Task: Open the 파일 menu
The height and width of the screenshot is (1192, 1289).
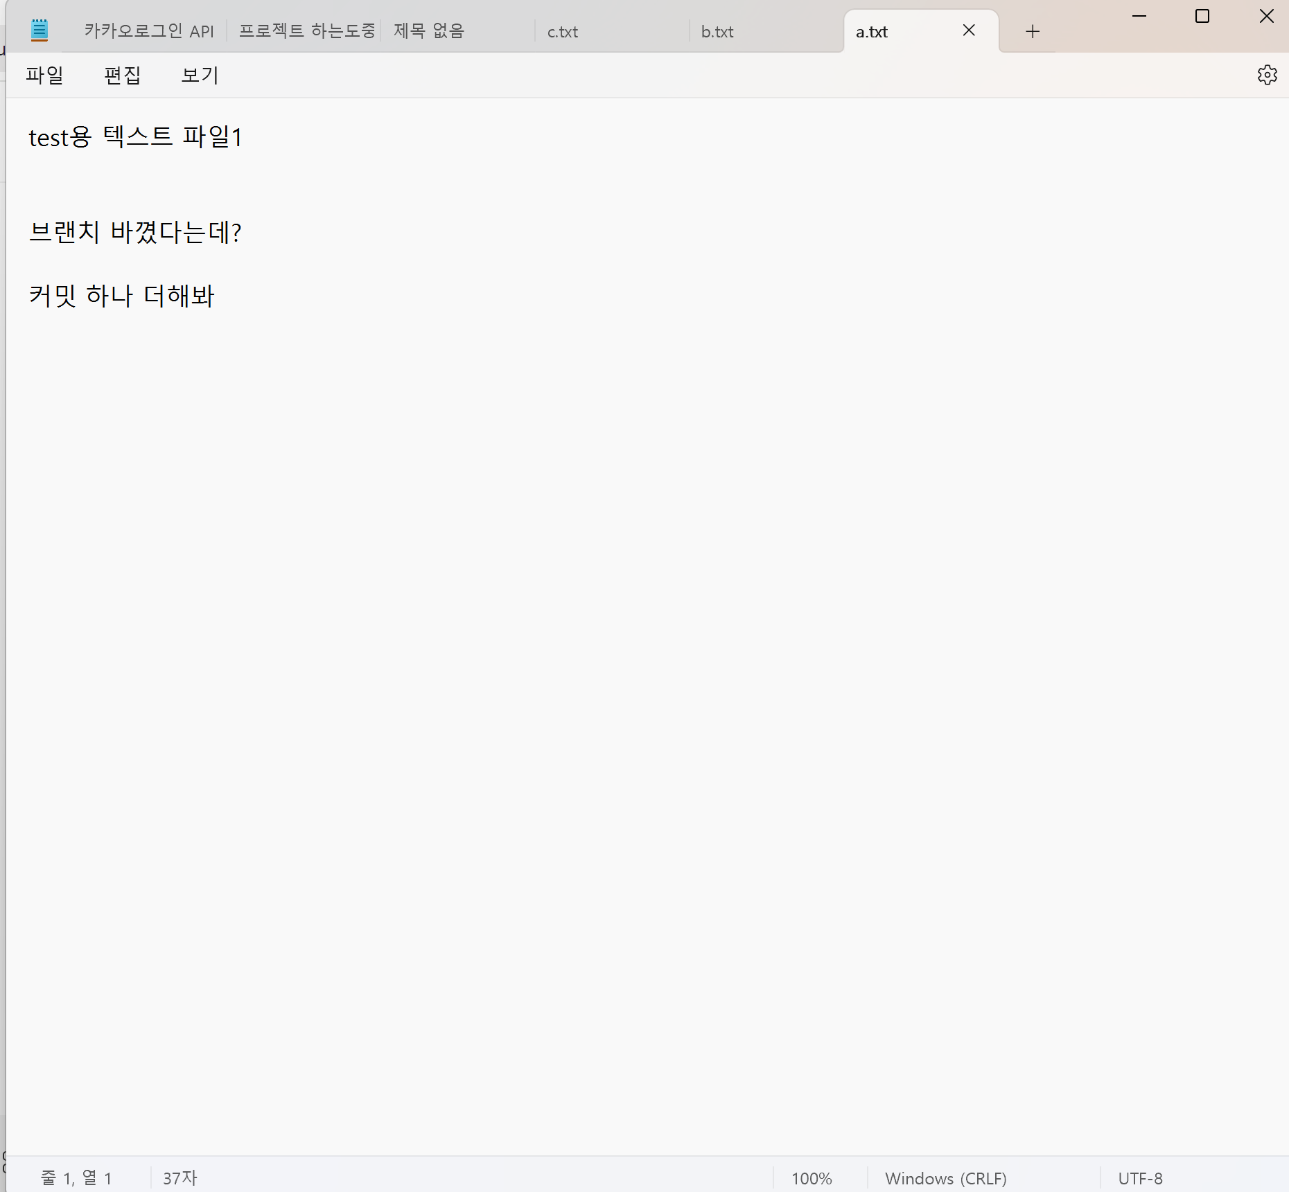Action: (x=44, y=75)
